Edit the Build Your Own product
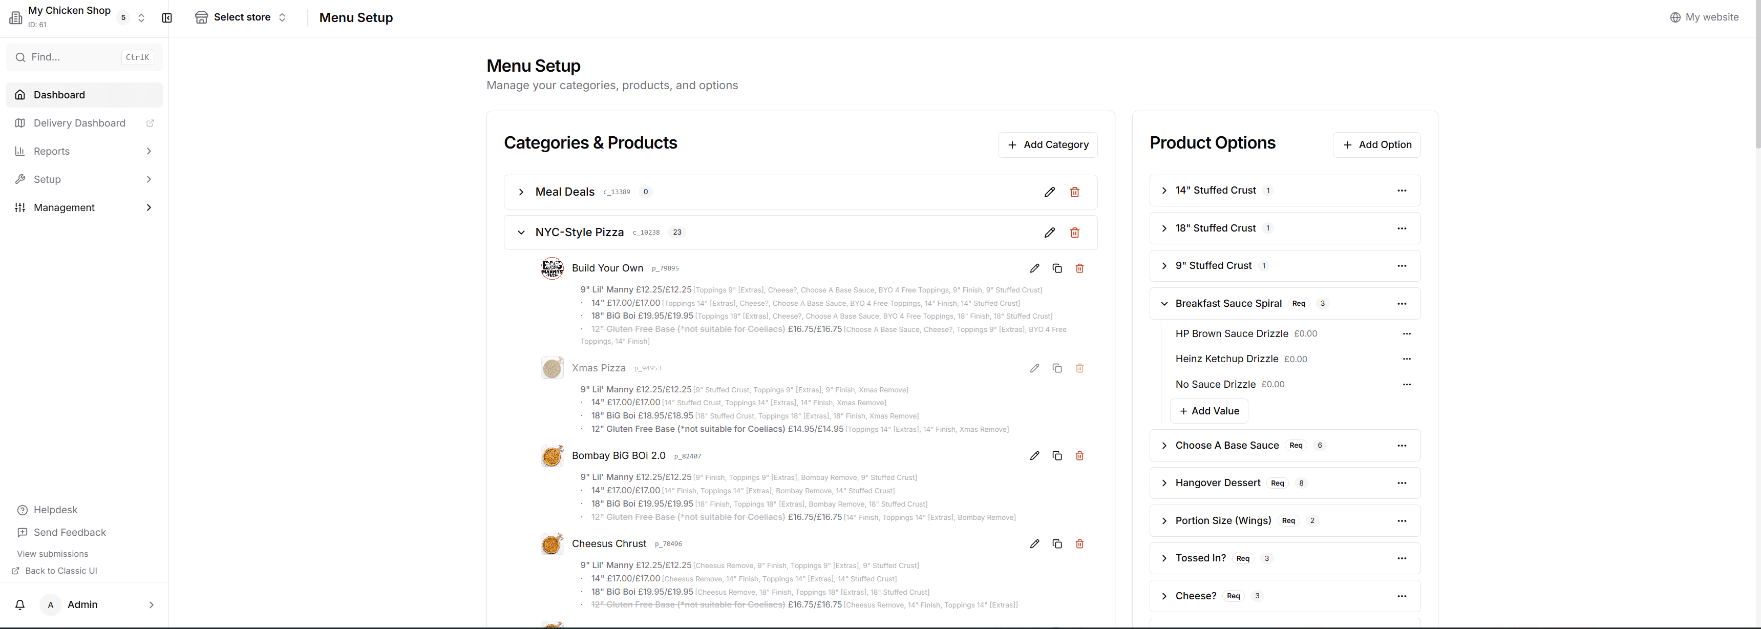1761x629 pixels. [x=1034, y=268]
